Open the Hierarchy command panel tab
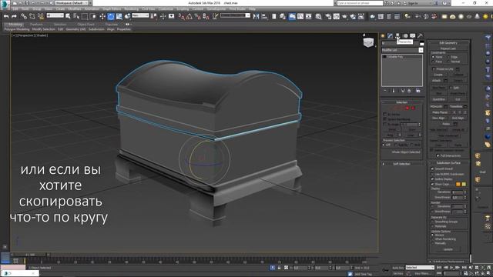Viewport: 493px width, 277px height. pyautogui.click(x=397, y=35)
